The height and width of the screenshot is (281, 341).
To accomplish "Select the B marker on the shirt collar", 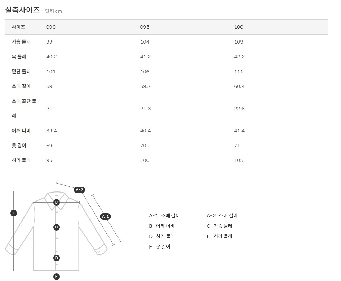I will pos(56,202).
